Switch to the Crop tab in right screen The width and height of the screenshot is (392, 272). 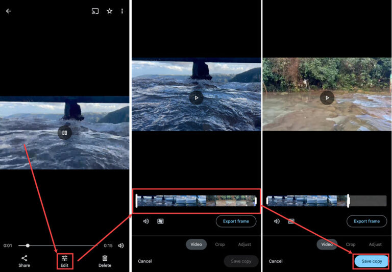(x=351, y=244)
